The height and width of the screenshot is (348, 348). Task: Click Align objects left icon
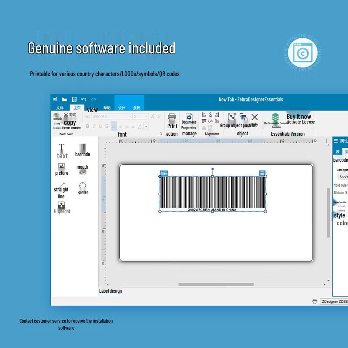click(204, 115)
